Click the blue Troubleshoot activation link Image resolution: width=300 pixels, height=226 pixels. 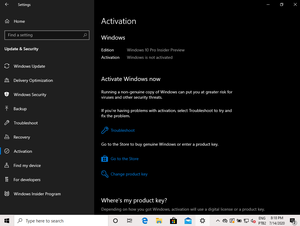click(x=123, y=130)
